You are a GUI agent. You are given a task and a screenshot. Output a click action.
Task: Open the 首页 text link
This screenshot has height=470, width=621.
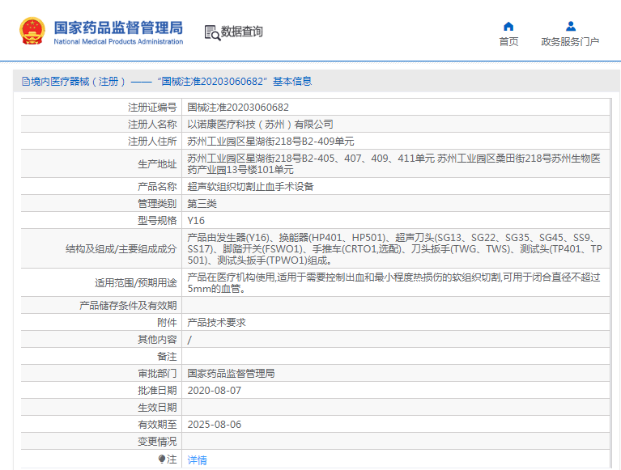[508, 41]
